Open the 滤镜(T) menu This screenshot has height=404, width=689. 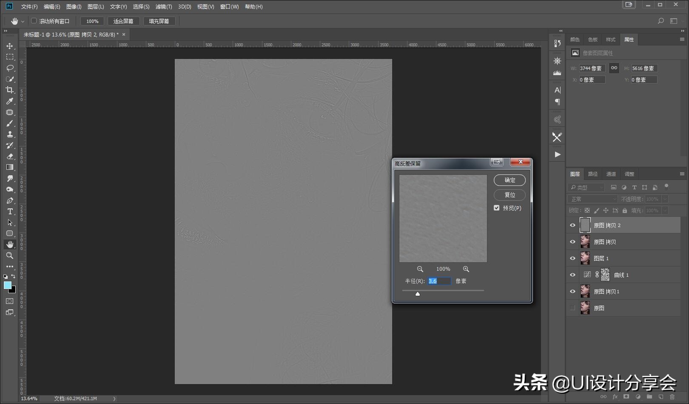tap(163, 6)
